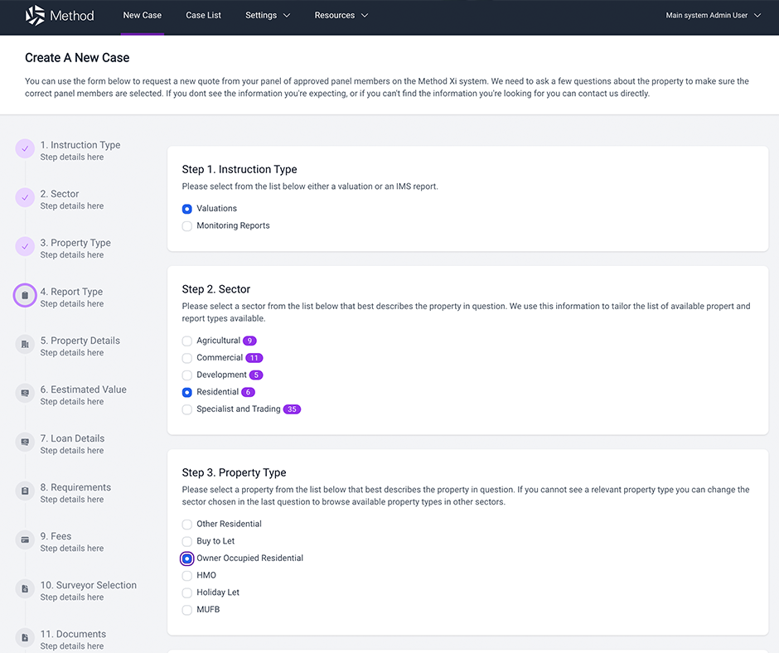Go to step 11. Documents
Screen dimensions: 779x653
(73, 634)
